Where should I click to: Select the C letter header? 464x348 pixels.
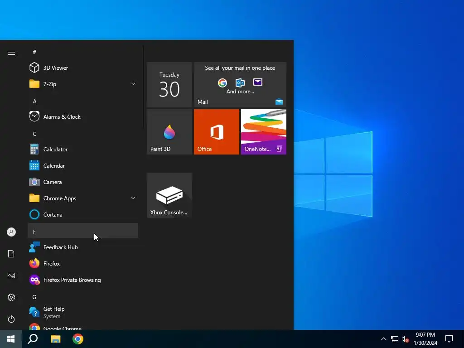coord(83,134)
